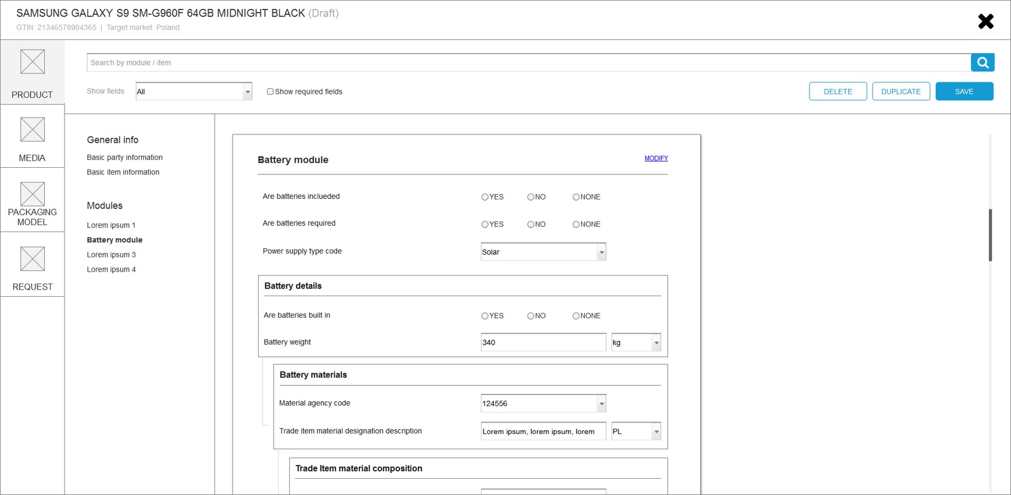Open the Packaging Model icon
The height and width of the screenshot is (495, 1011).
pyautogui.click(x=32, y=194)
